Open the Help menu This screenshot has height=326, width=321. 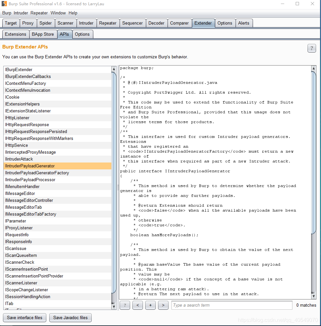[73, 13]
